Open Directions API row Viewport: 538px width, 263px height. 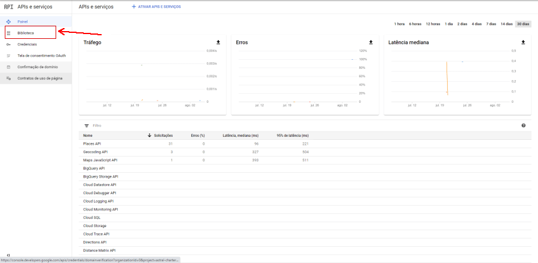305,243
